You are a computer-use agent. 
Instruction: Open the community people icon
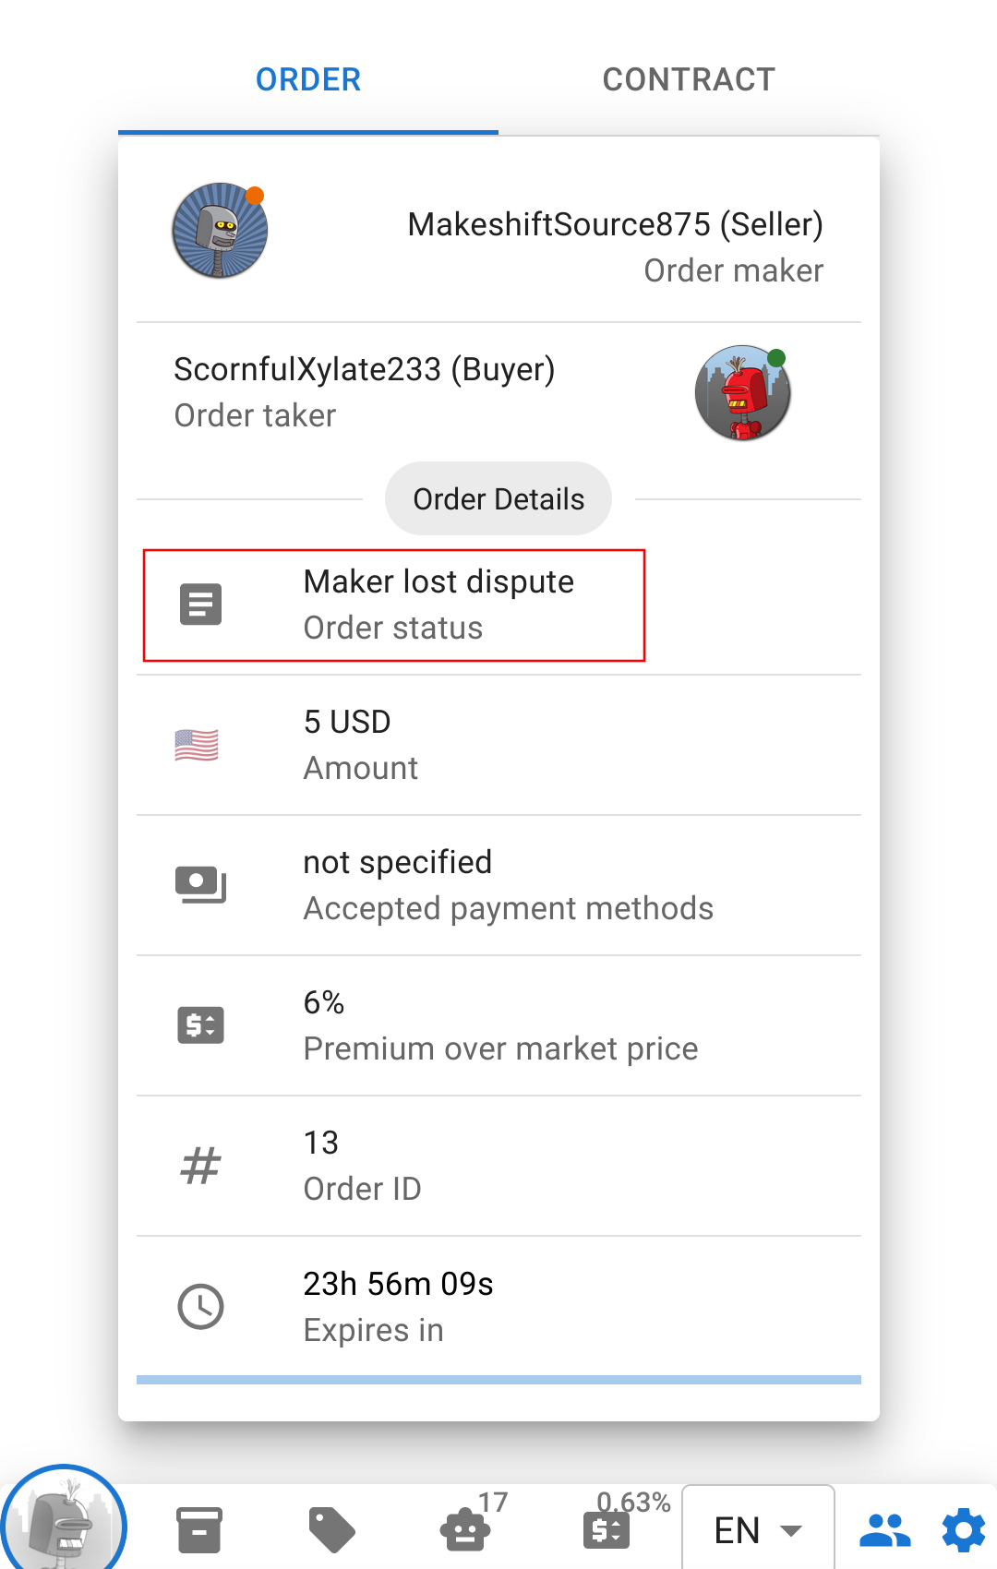[884, 1529]
